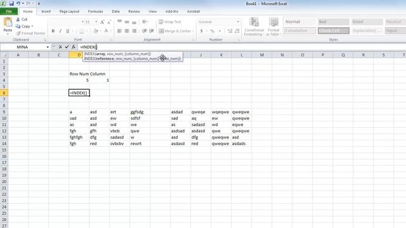Screen dimensions: 406x228
Task: Open the Name Box dropdown arrow
Action: 48,47
